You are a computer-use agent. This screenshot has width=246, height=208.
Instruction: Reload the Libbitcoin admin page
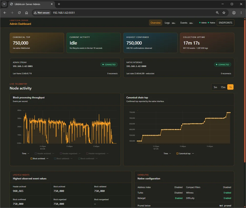tap(19, 13)
